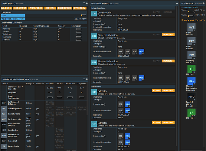Select the SF STL Fuel inventory tile
Viewport: 206px width, 151px height.
(191, 113)
